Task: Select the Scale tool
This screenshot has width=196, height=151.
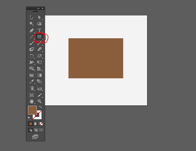Action: 39,56
